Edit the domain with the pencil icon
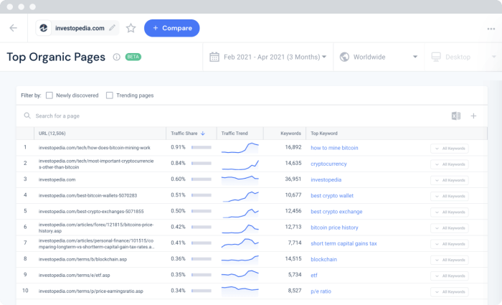Viewport: 502px width, 305px height. [x=112, y=28]
